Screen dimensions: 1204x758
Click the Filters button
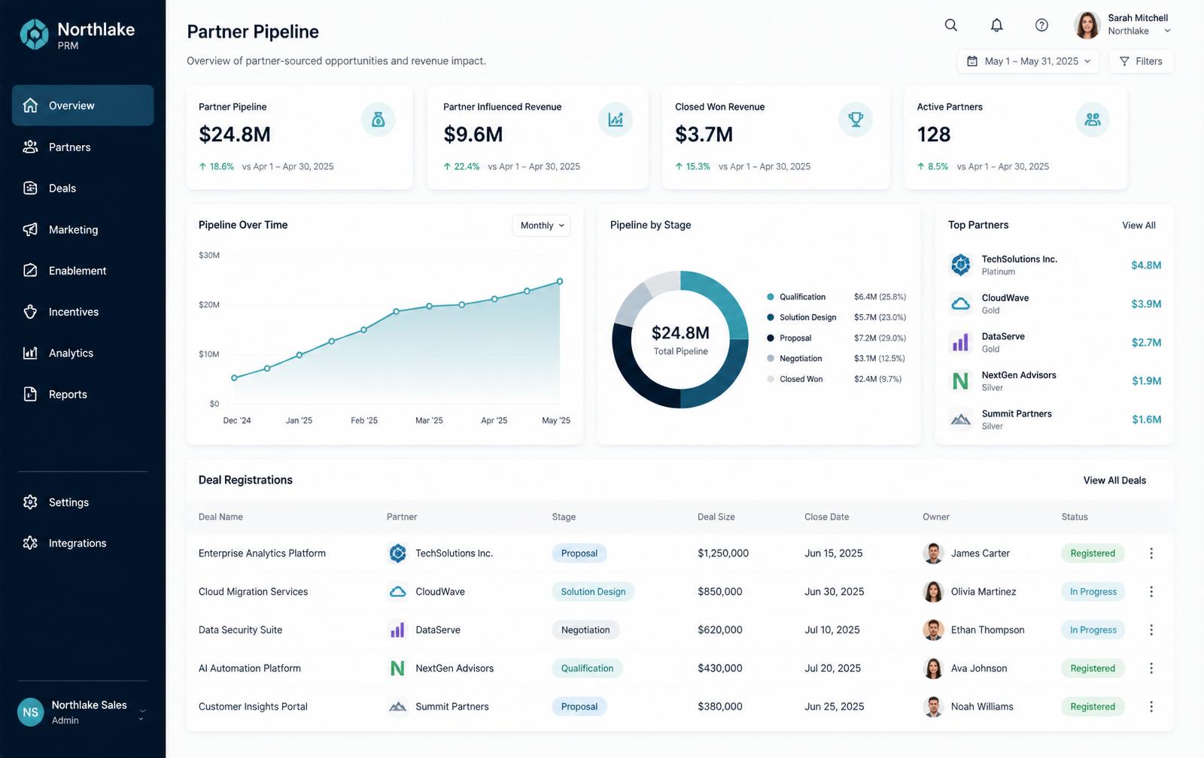coord(1141,62)
